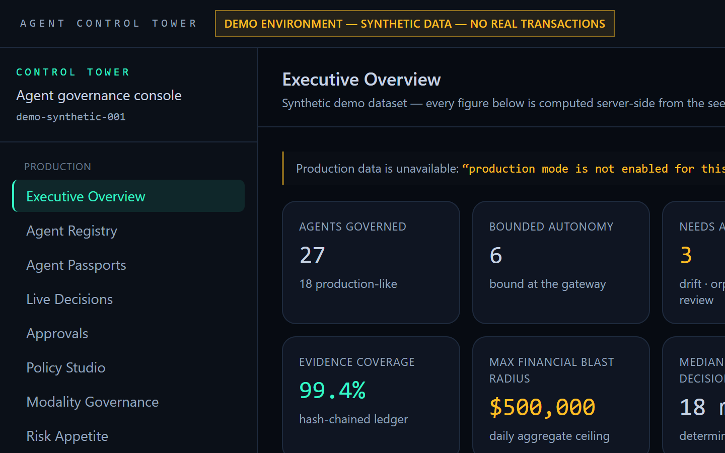The height and width of the screenshot is (453, 725).
Task: Go to the Agent Registry page
Action: (x=128, y=231)
